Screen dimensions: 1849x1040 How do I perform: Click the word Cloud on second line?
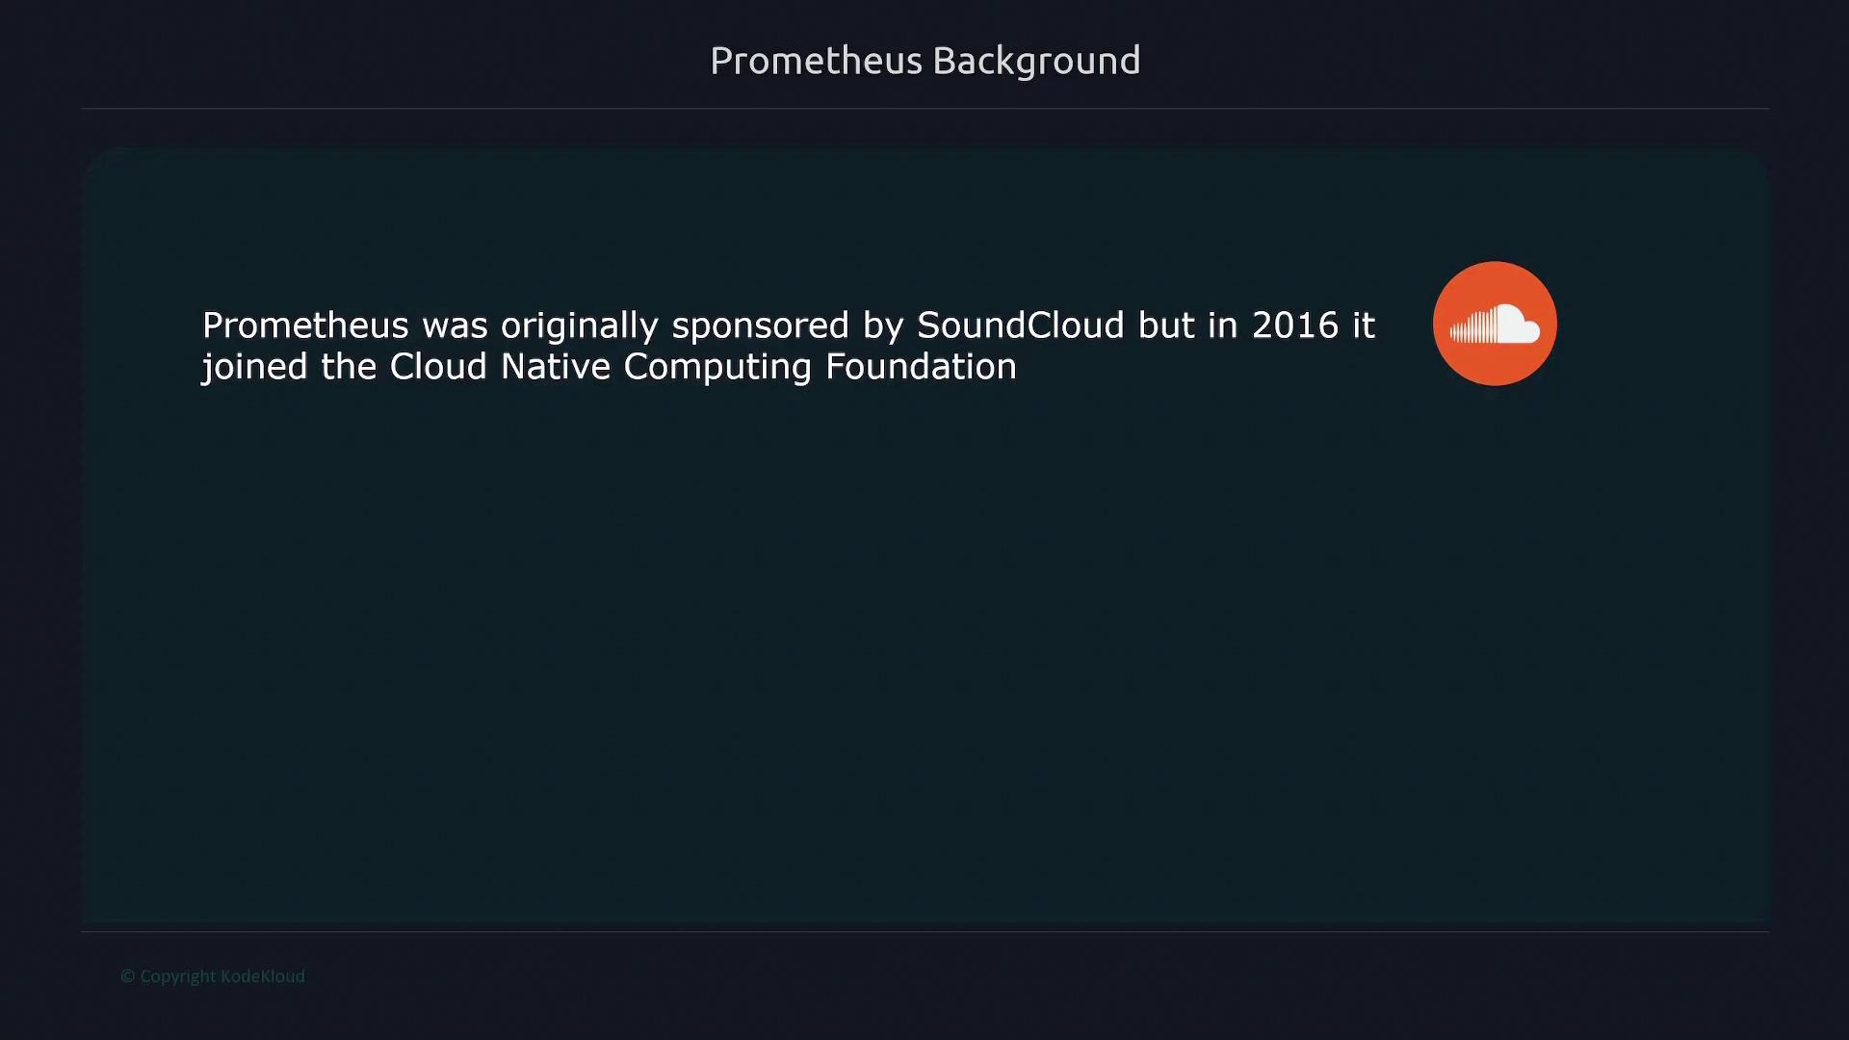437,367
